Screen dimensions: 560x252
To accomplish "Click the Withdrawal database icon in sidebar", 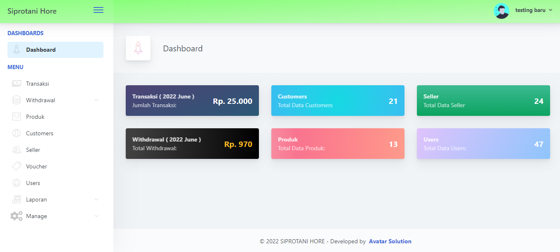I will (x=17, y=100).
